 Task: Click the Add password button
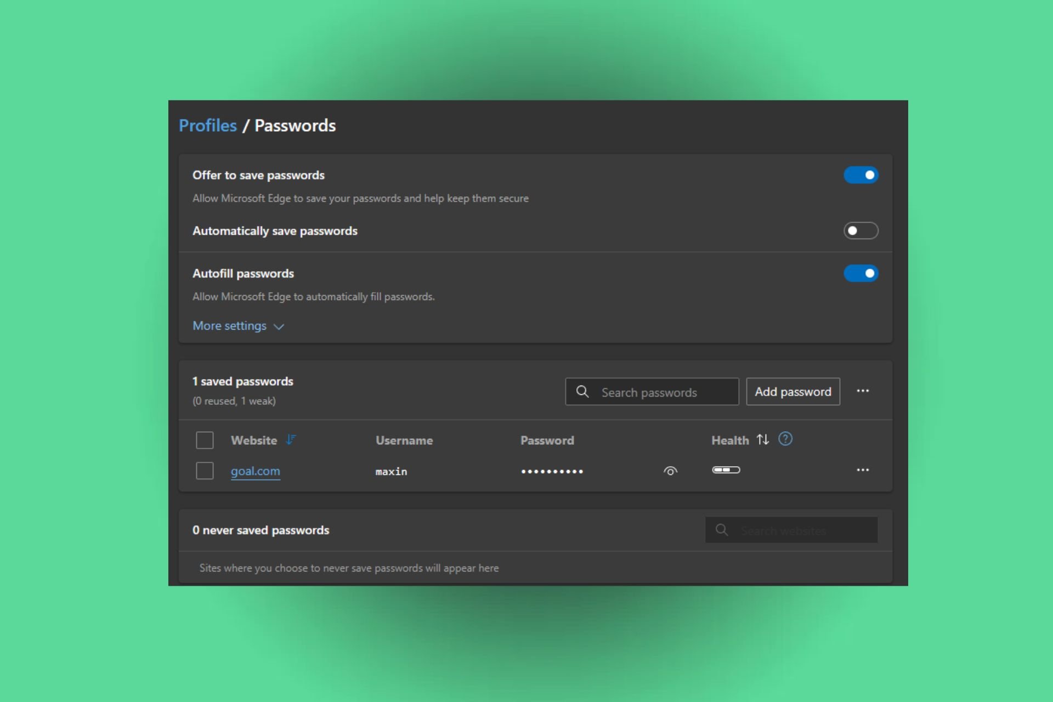click(x=793, y=392)
